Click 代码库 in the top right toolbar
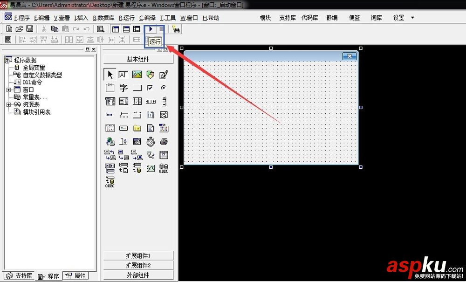Screen dimensions: 466x282 (x=310, y=18)
